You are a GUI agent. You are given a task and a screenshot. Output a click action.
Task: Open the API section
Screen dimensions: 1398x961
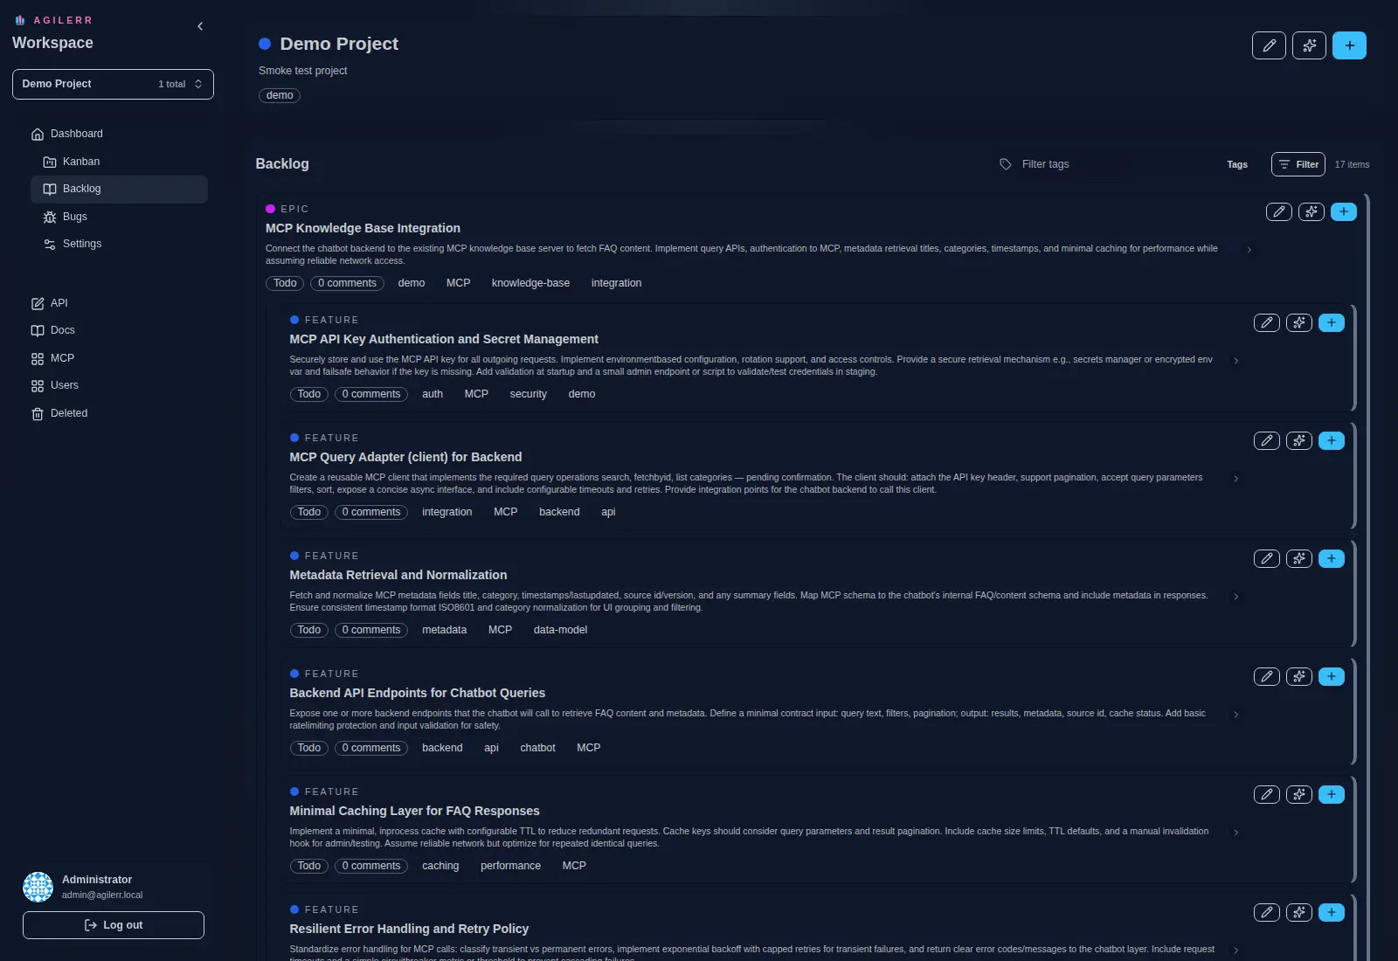[59, 303]
